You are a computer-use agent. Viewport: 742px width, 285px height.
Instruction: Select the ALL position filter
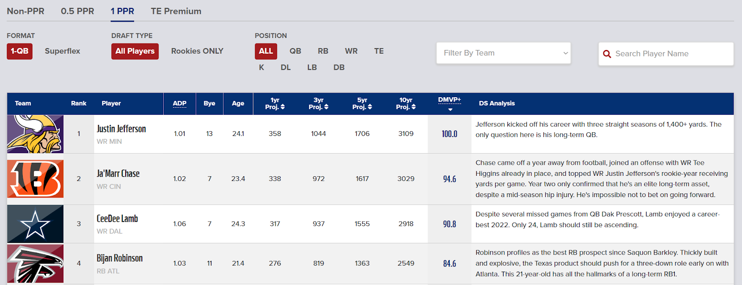click(x=266, y=51)
